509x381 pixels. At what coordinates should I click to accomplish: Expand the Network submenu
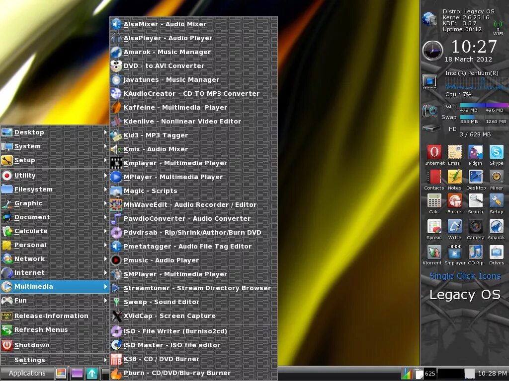point(55,259)
